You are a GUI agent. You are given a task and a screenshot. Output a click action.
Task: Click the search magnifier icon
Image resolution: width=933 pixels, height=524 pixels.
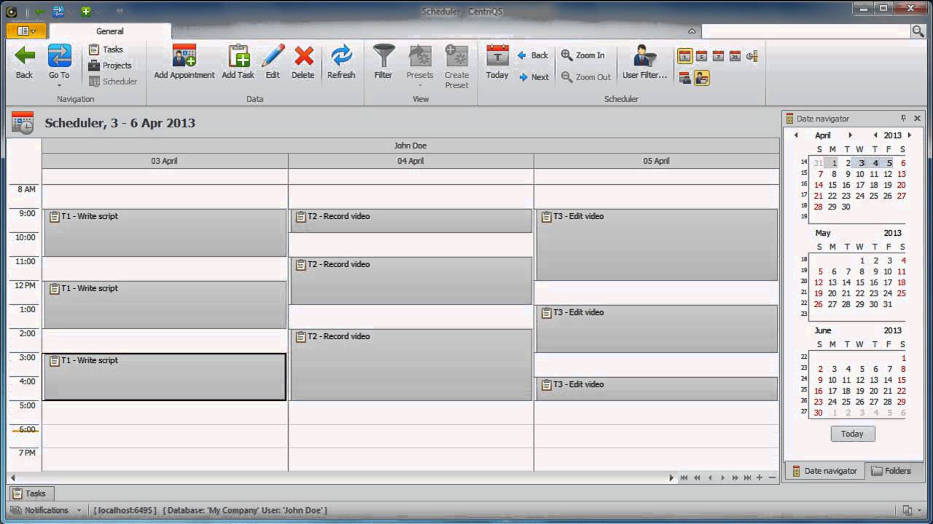(x=918, y=31)
